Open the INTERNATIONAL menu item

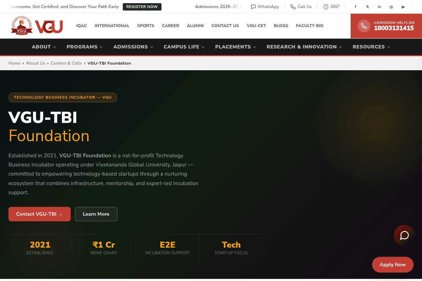[x=112, y=26]
